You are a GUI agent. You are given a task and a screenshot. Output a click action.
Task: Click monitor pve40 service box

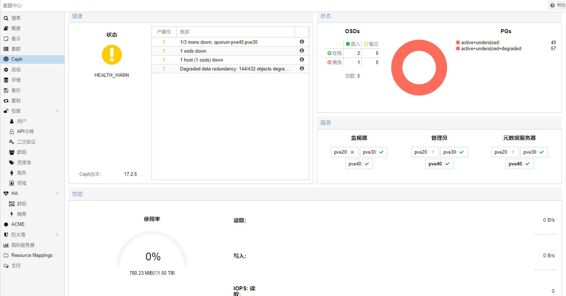click(359, 164)
